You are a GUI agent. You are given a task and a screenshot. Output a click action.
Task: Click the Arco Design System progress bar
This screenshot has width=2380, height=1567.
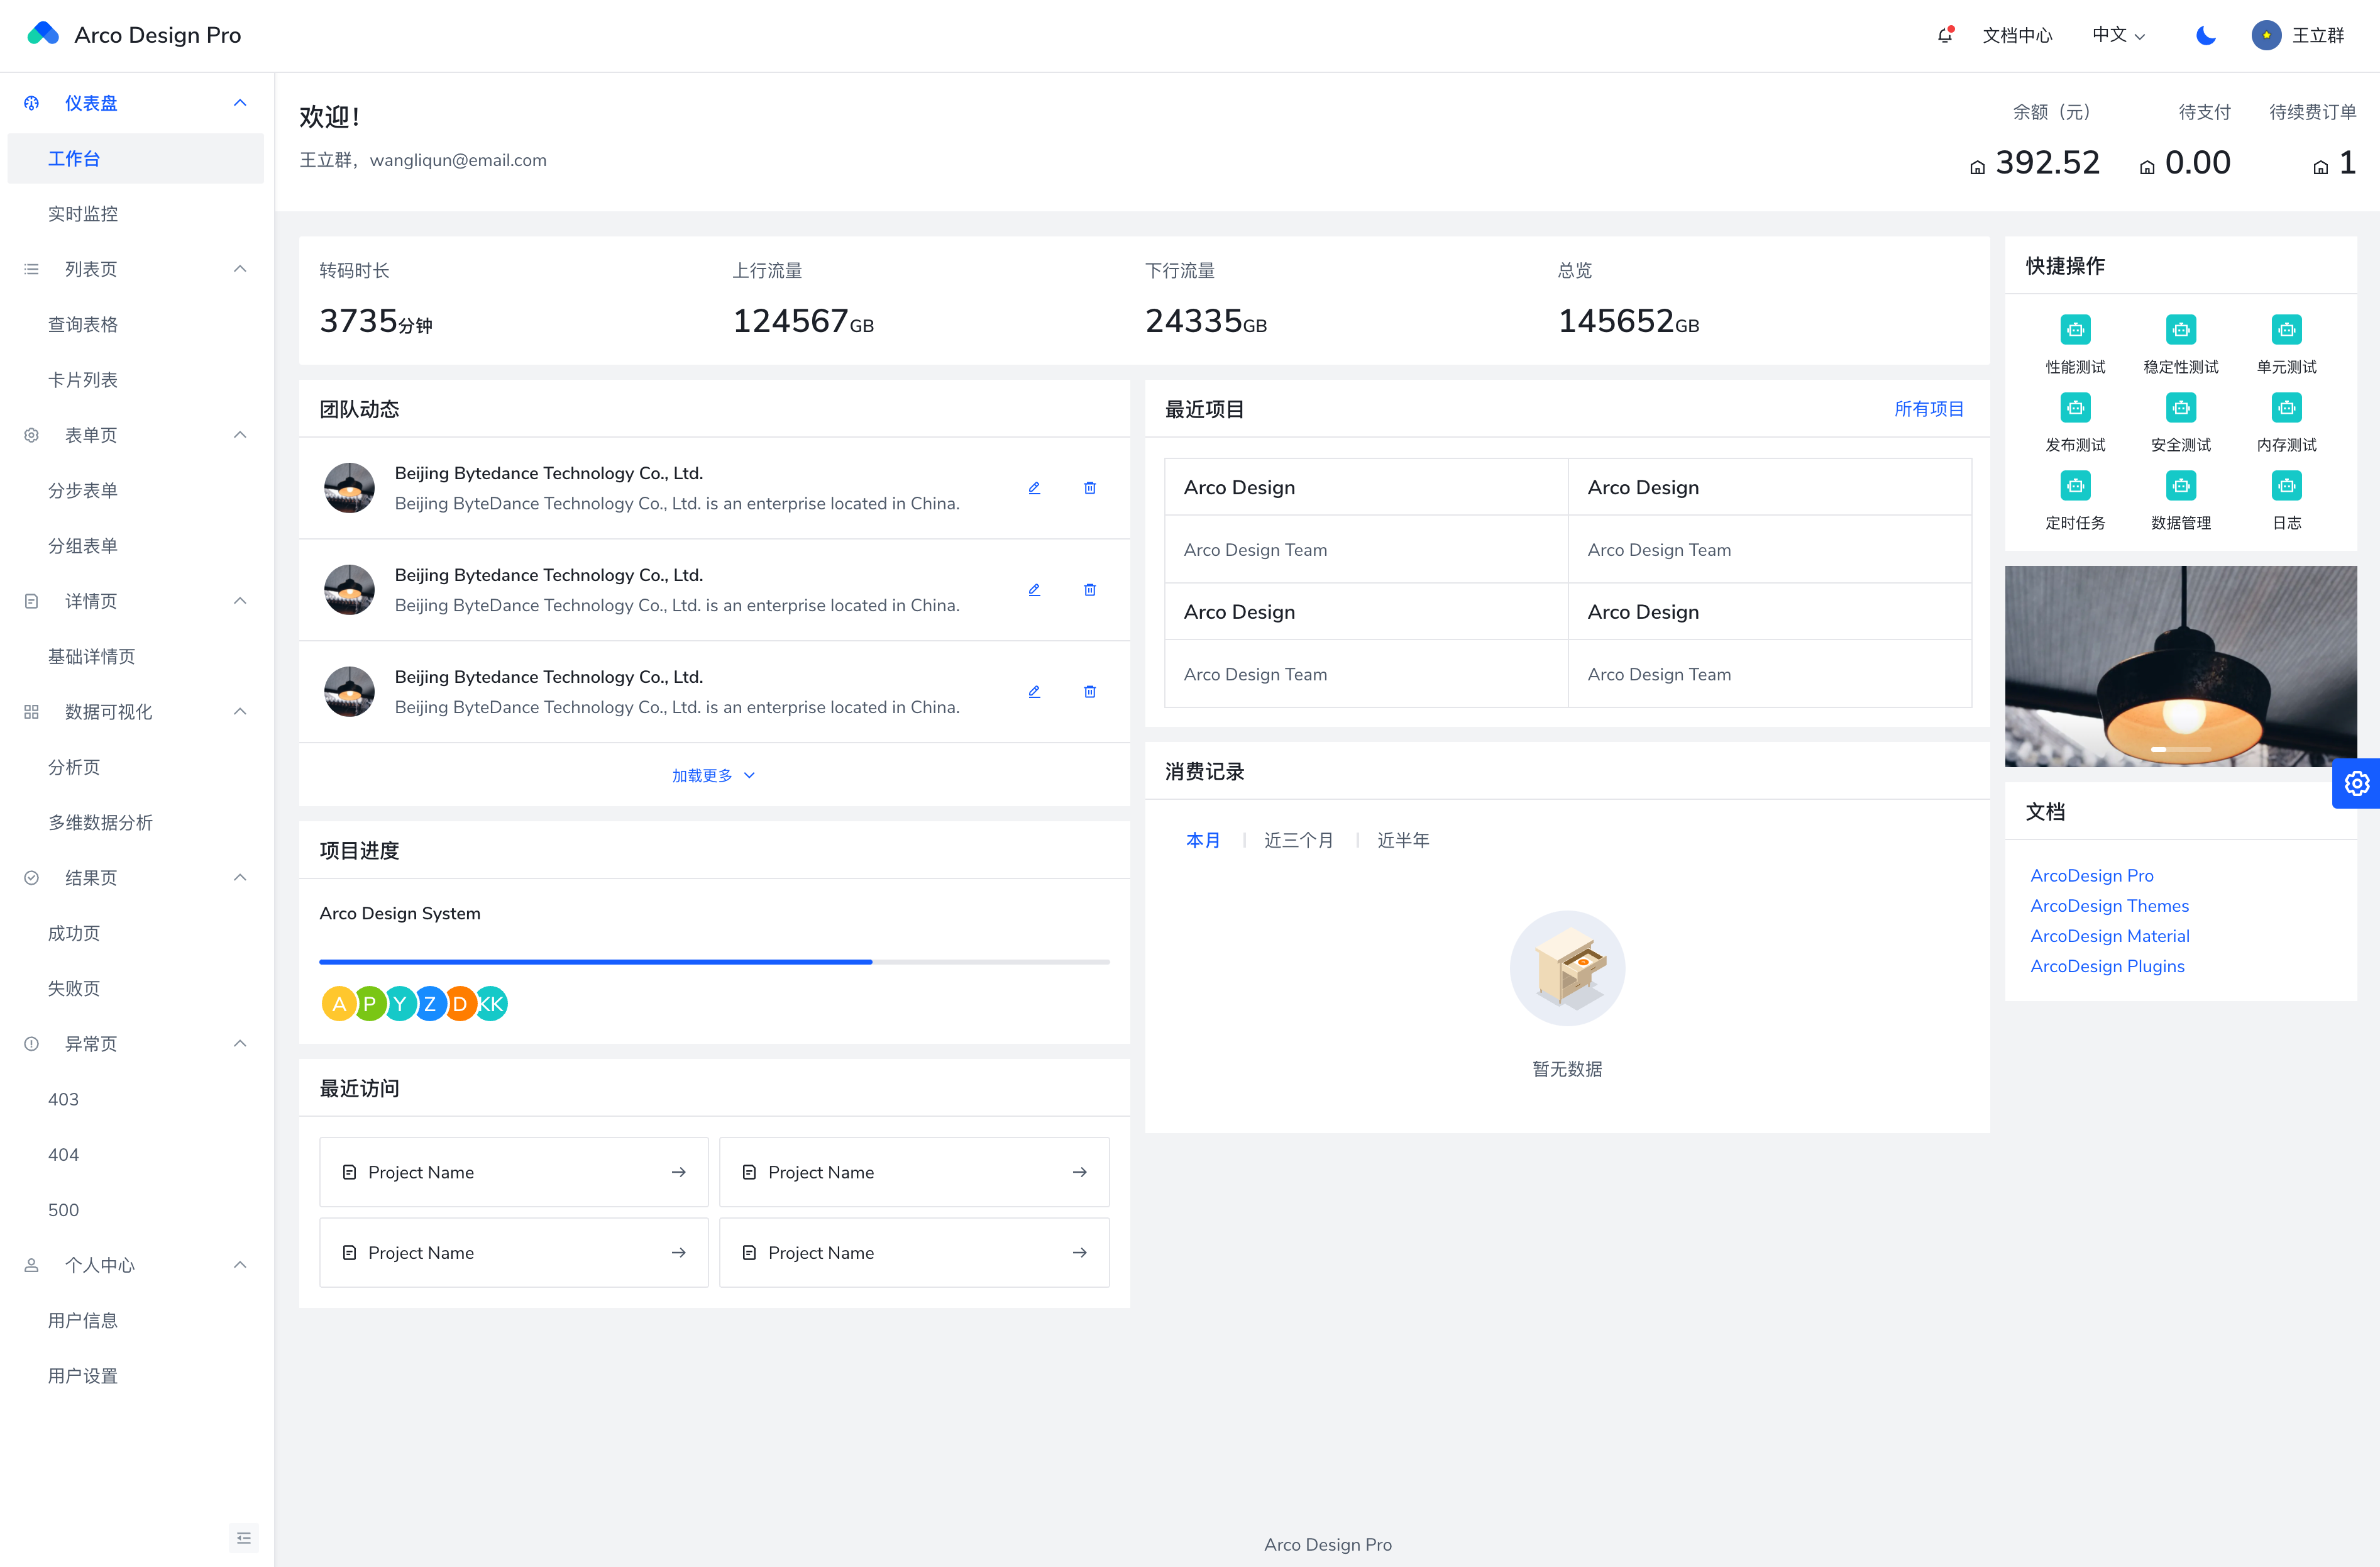point(713,961)
